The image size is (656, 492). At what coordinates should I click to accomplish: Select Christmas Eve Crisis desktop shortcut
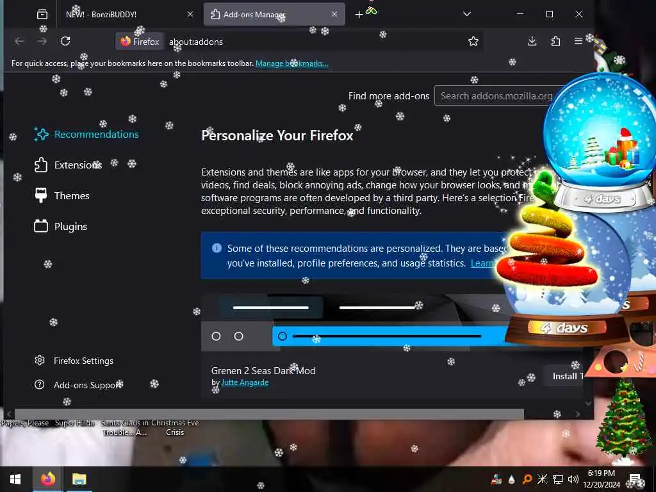[x=175, y=427]
